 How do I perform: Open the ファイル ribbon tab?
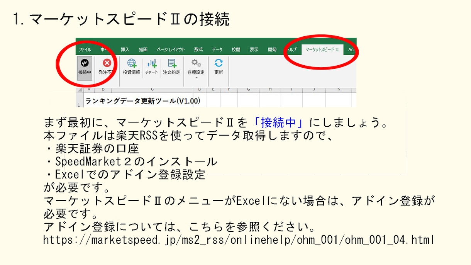(85, 49)
